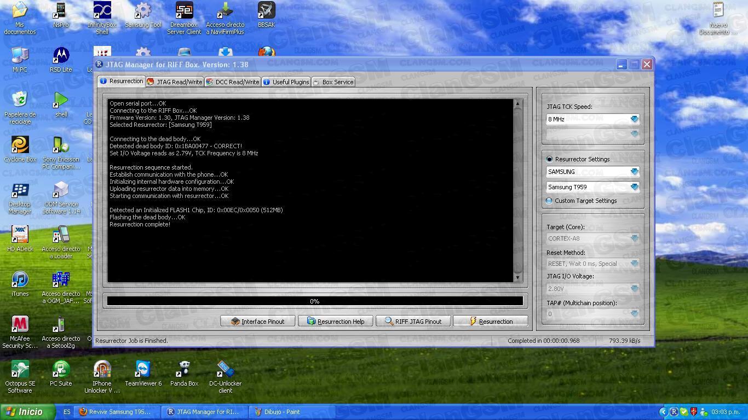Switch to Revivir Samsung T95 taskbar item
The width and height of the screenshot is (748, 420).
coord(118,412)
